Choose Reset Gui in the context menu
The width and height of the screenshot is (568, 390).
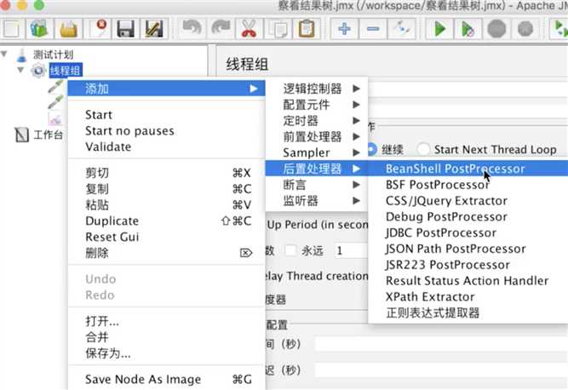tap(167, 237)
